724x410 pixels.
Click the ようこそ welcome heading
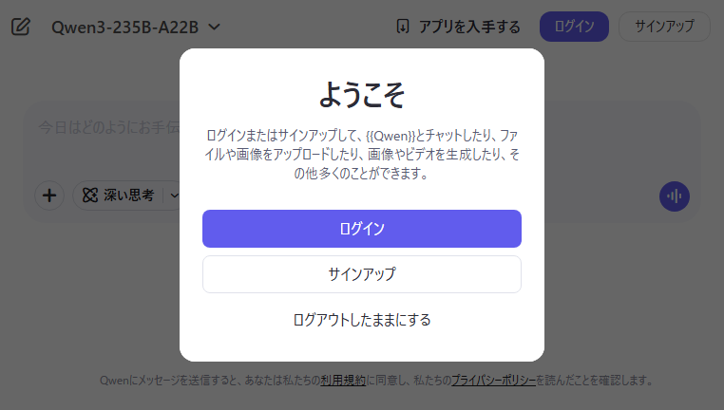pos(362,95)
